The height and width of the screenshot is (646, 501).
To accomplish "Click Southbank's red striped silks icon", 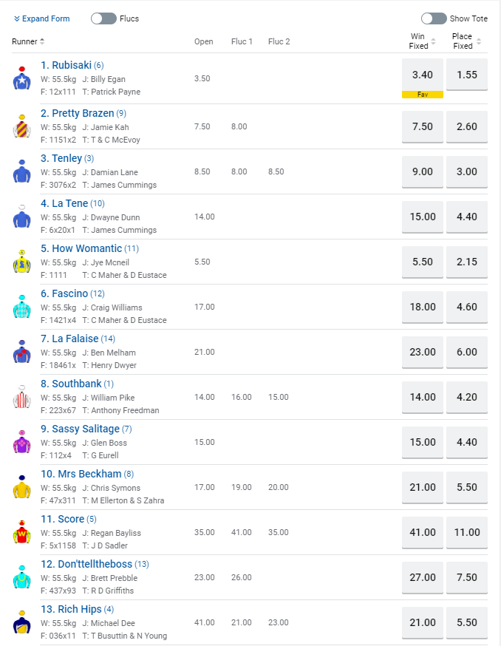I will pos(21,397).
